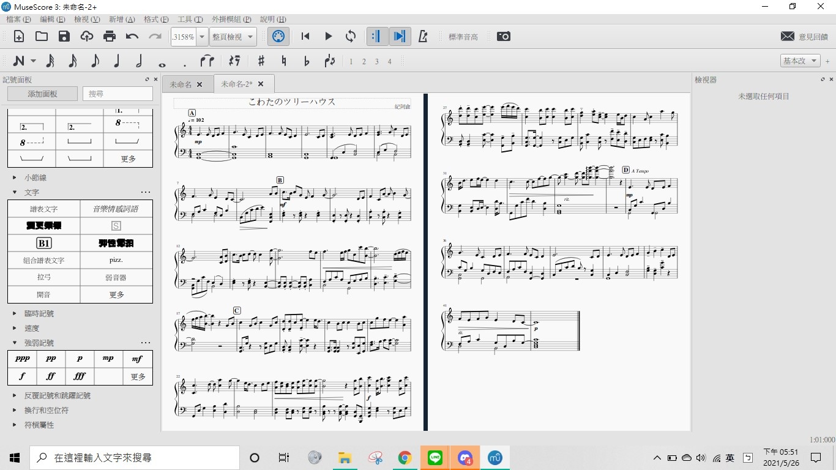
Task: Select the mf dynamic marking
Action: pyautogui.click(x=138, y=359)
